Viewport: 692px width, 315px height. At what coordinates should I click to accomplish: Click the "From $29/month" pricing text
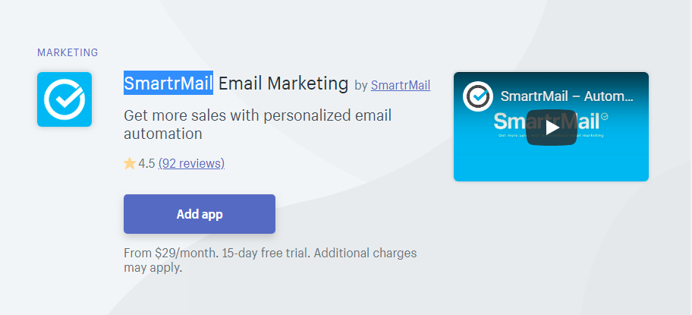[171, 254]
